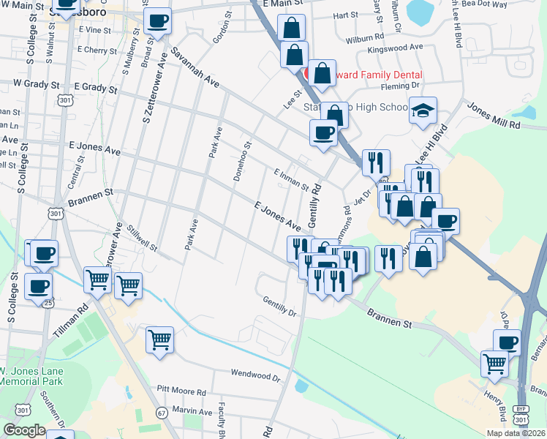The image size is (547, 439).
Task: Click the shopping bag marker beside Family Dental label
Action: [322, 74]
